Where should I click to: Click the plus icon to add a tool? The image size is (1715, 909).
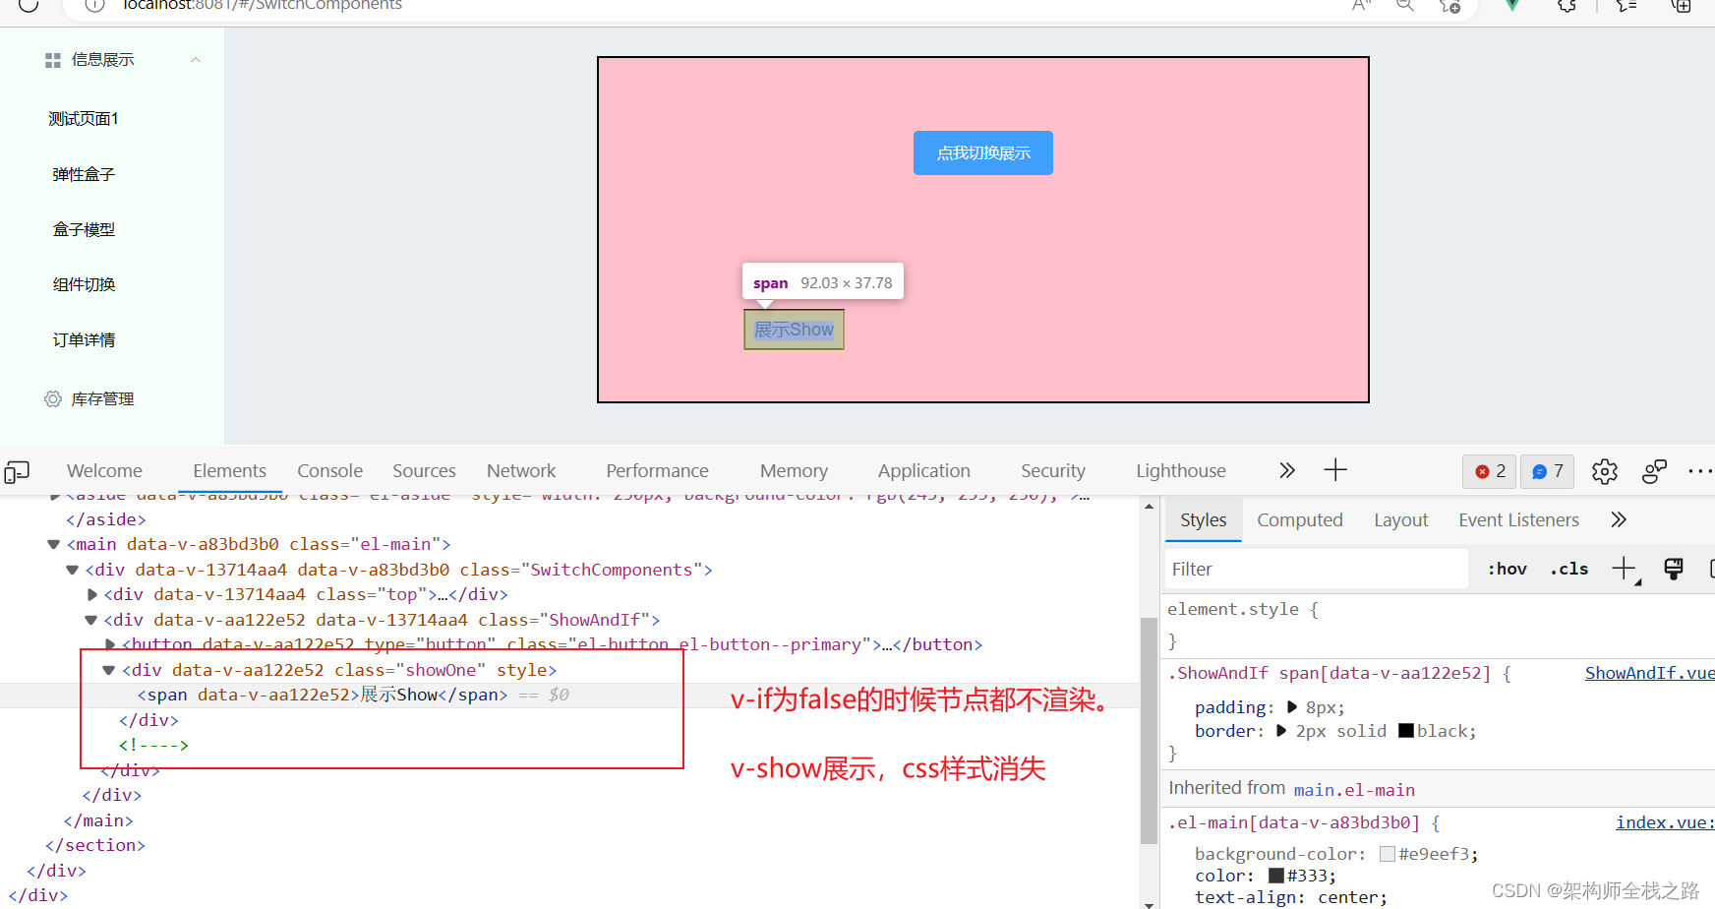pyautogui.click(x=1334, y=470)
